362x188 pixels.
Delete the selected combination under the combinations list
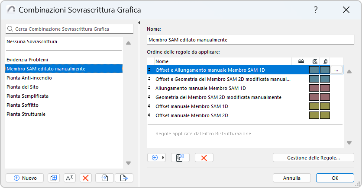[86, 178]
